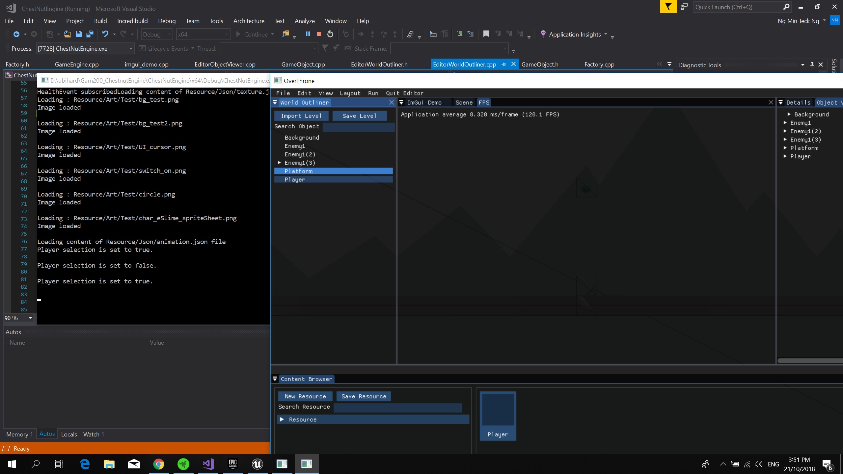The image size is (843, 474).
Task: Click the Step Into debug icon
Action: [372, 34]
